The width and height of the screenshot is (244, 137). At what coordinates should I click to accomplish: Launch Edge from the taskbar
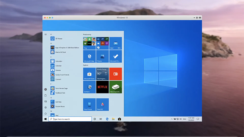107,119
